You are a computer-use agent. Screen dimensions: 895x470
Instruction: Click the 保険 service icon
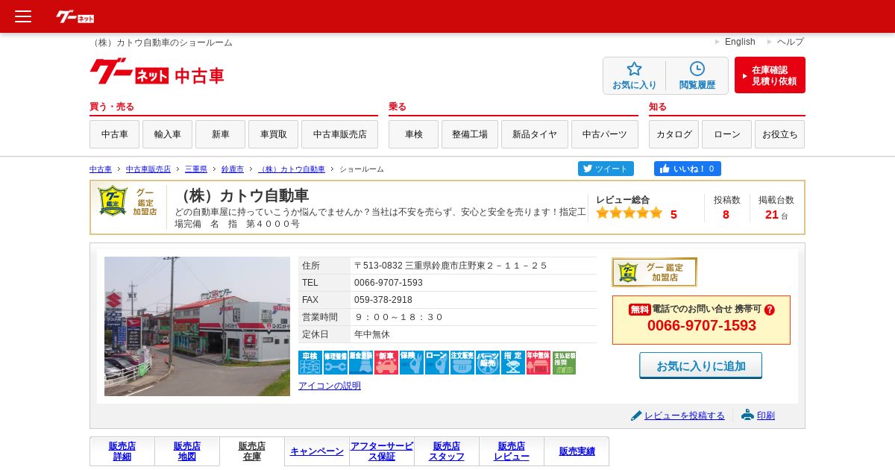pos(412,363)
